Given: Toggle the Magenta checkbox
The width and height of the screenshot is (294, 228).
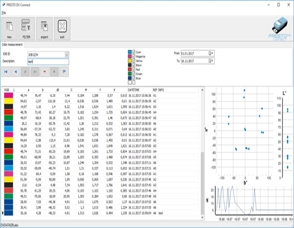Looking at the screenshot, I should tap(134, 56).
